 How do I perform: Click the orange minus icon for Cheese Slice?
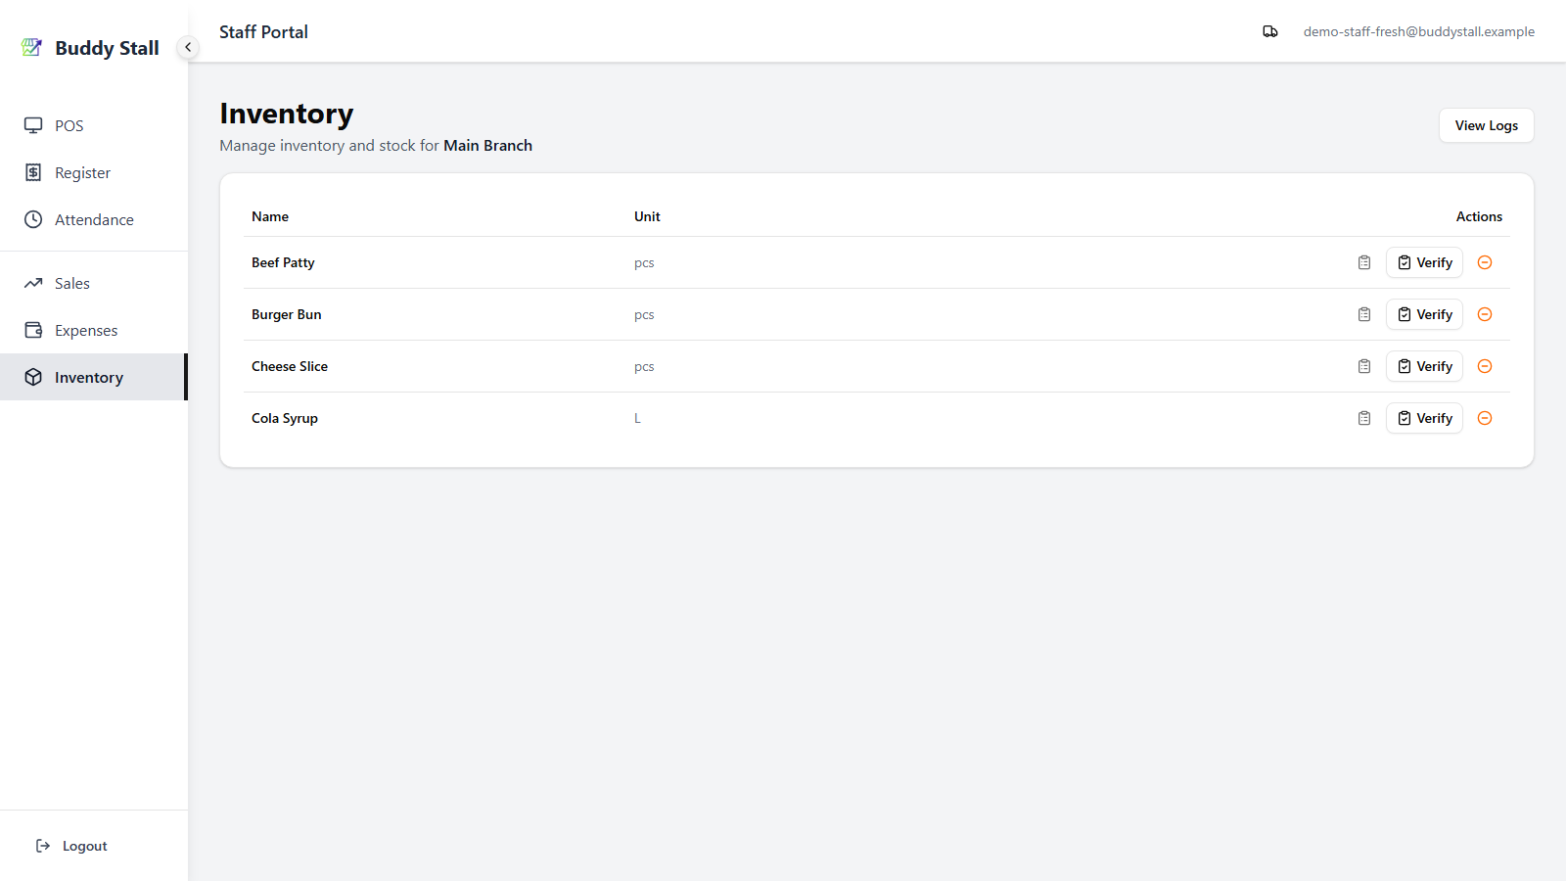[x=1485, y=366]
